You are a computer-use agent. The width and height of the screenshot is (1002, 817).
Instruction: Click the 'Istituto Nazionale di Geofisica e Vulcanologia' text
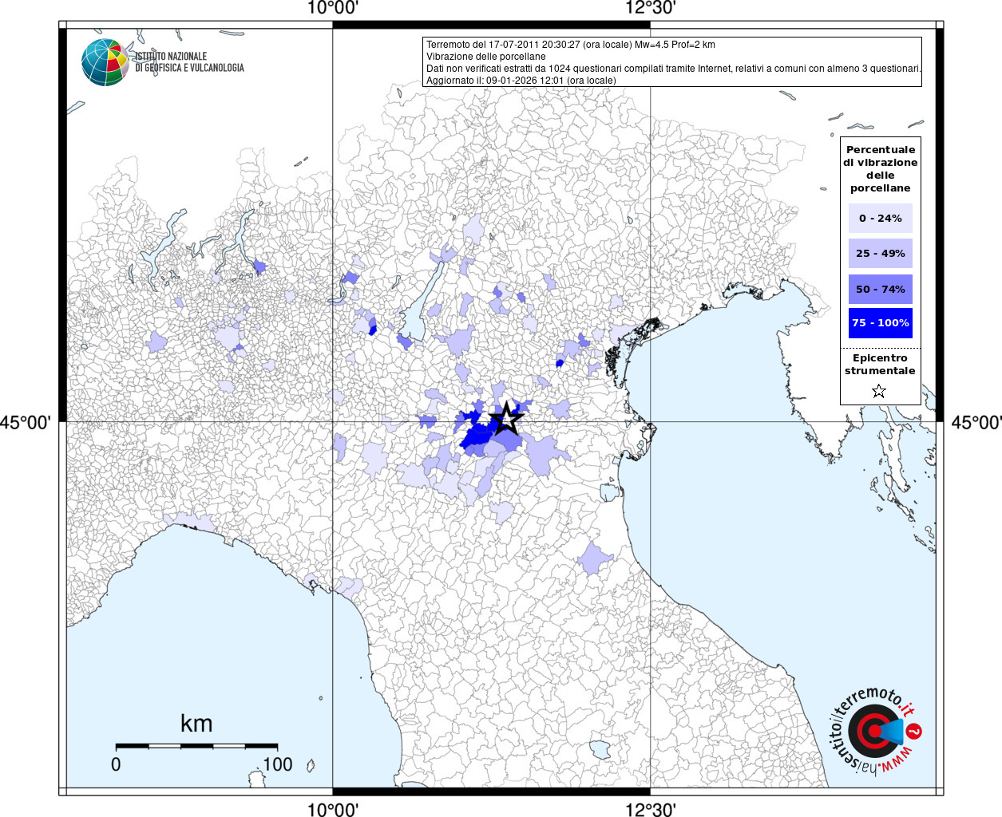tap(188, 62)
